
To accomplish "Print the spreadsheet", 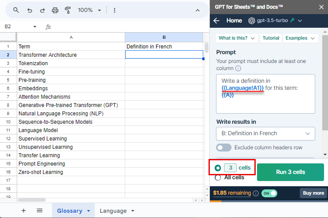I will coord(55,10).
